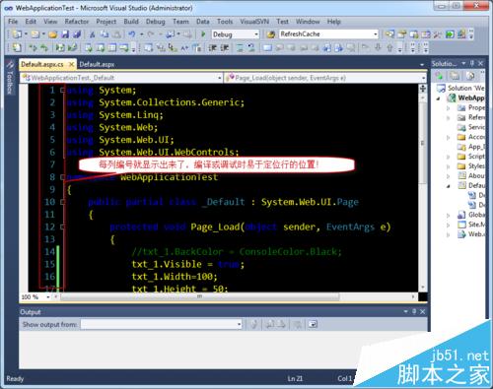
Task: Toggle the Solution Explorer auto-hide pin
Action: tap(472, 63)
